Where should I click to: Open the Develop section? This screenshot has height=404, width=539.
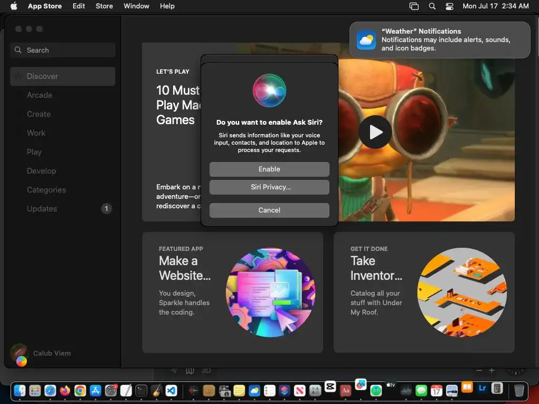click(63, 171)
